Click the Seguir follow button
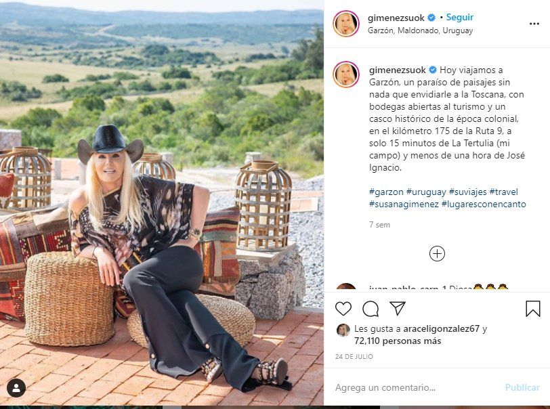The width and height of the screenshot is (550, 409). [x=459, y=17]
